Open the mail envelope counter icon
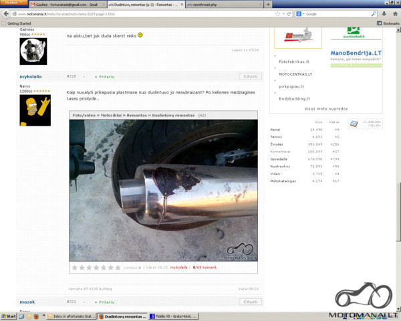 (x=354, y=124)
